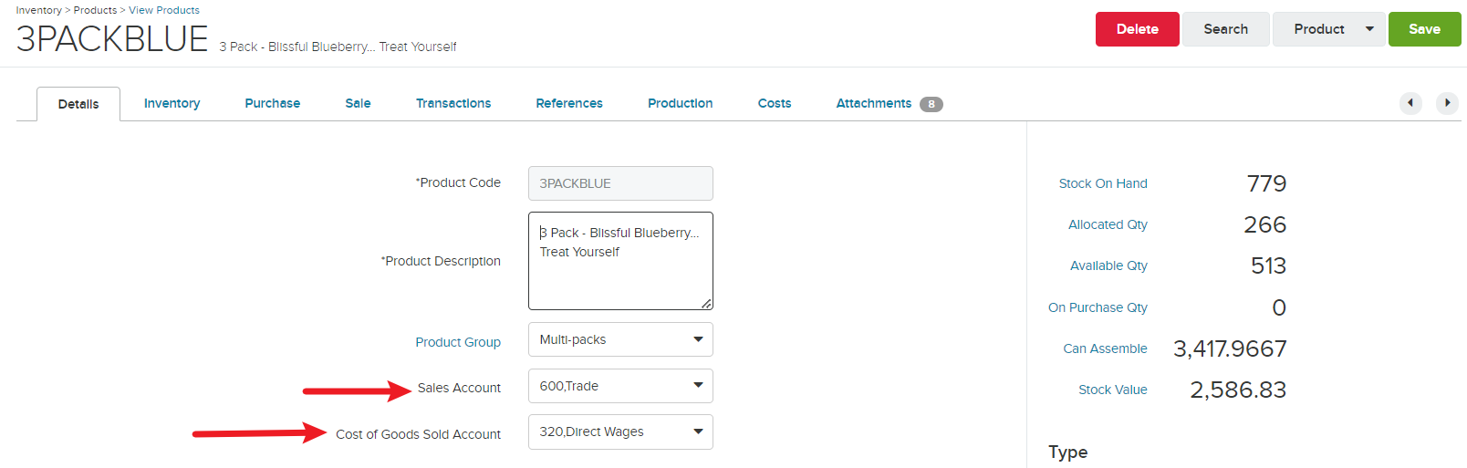The height and width of the screenshot is (468, 1467).
Task: Open the Purchase tab
Action: point(272,103)
